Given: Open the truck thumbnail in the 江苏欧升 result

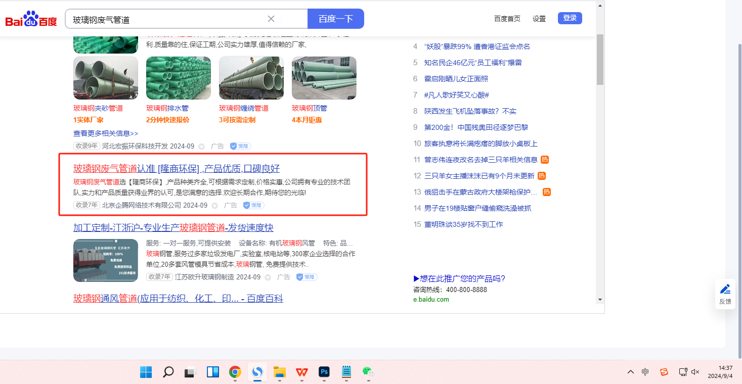Looking at the screenshot, I should pos(106,260).
